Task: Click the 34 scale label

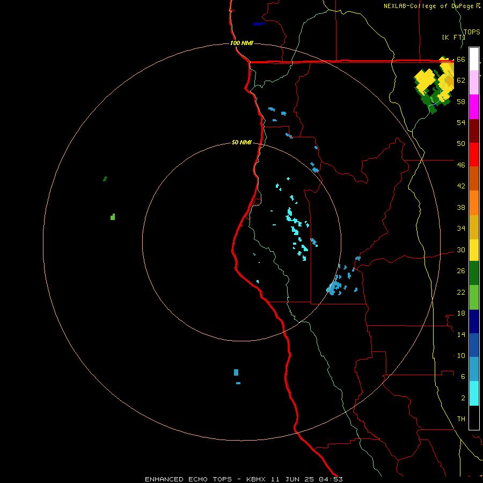Action: pos(461,229)
